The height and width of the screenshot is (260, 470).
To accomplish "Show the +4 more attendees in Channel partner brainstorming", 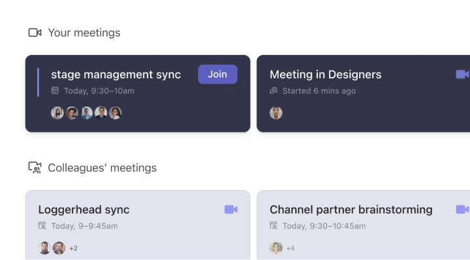I will tap(290, 248).
